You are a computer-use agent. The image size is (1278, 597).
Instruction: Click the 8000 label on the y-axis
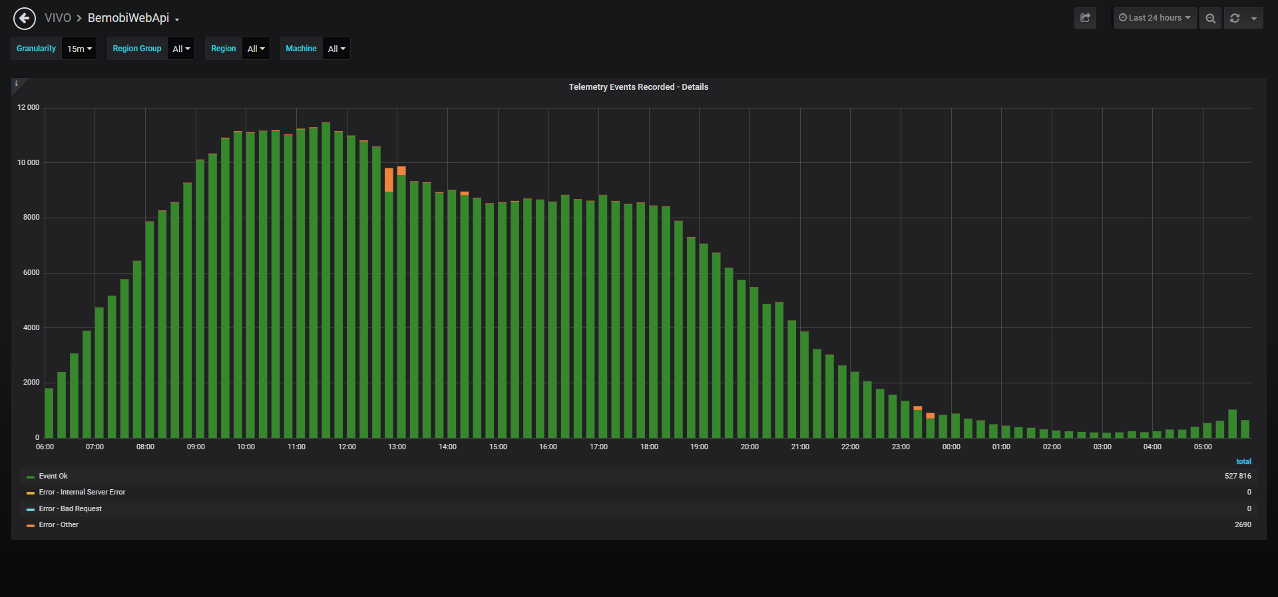pos(31,218)
